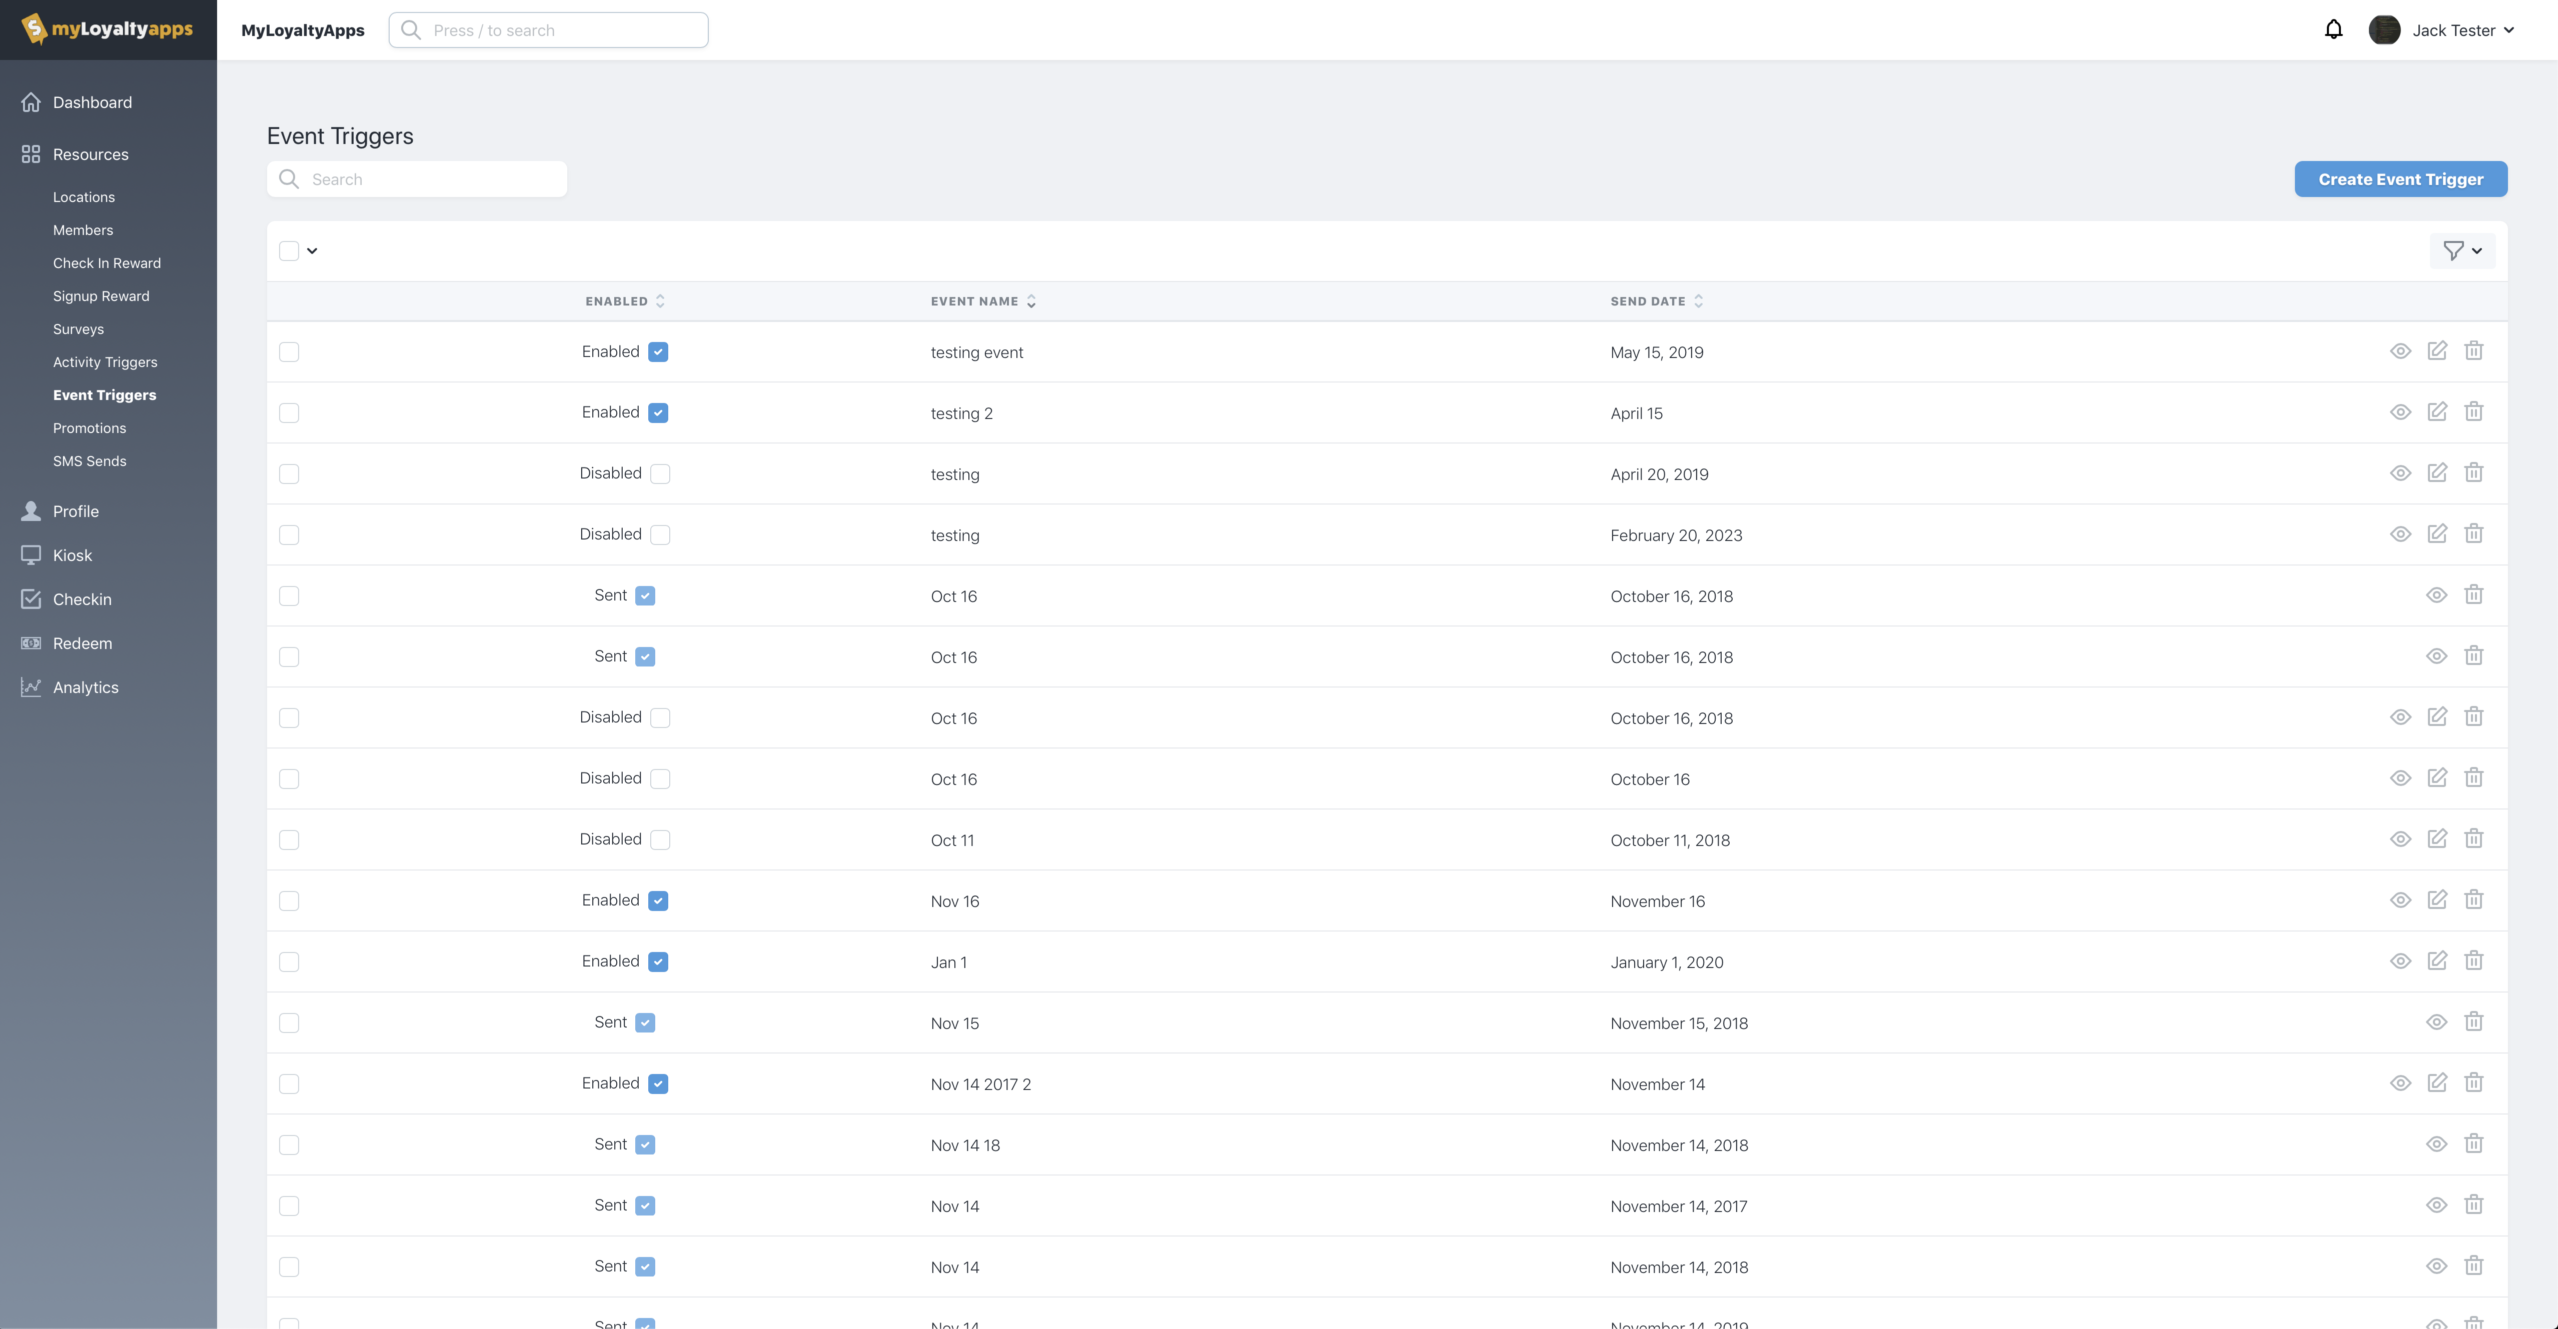Uncheck Enabled for 'testing event' row
This screenshot has height=1329, width=2558.
tap(658, 352)
